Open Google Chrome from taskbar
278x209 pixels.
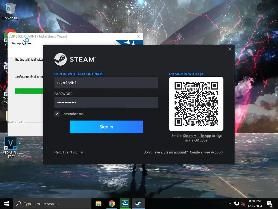pos(112,204)
